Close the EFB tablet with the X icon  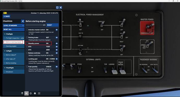tap(61, 8)
